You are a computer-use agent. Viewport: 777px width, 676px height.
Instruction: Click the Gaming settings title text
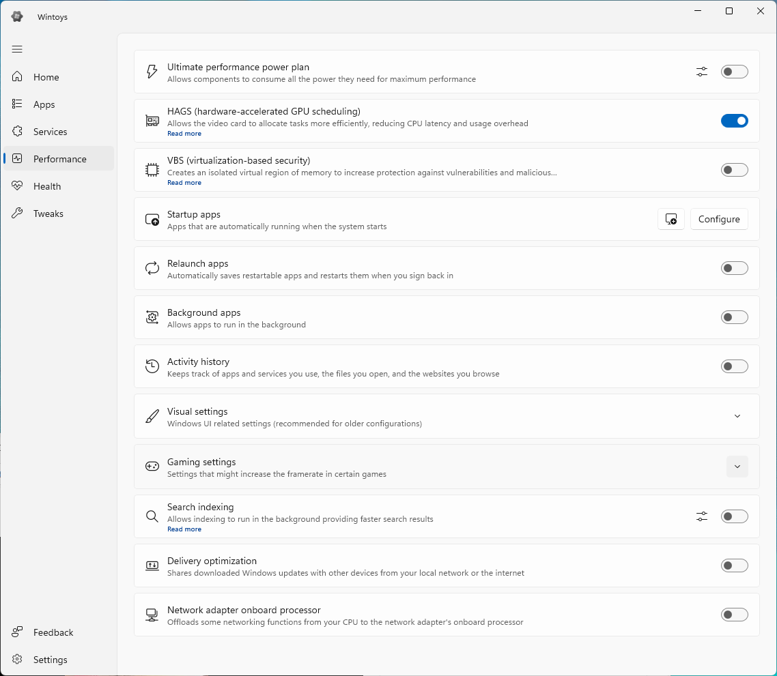(x=201, y=462)
